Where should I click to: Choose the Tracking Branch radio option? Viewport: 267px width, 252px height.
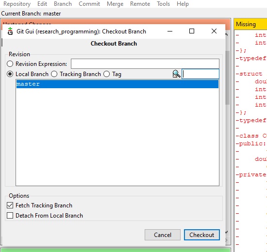pyautogui.click(x=54, y=74)
